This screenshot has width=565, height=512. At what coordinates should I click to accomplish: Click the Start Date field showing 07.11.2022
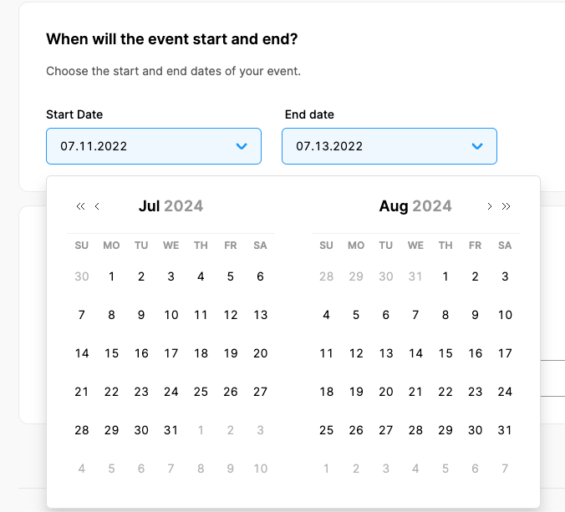tap(142, 146)
